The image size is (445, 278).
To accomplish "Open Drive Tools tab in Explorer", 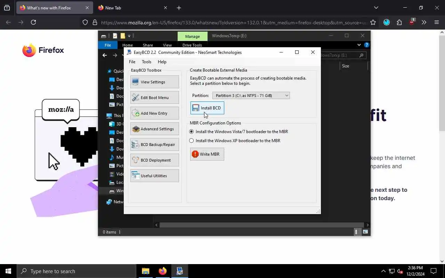I will tap(192, 45).
